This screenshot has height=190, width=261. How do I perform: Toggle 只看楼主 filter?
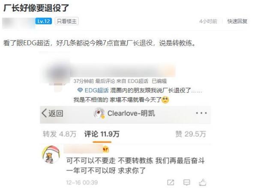coord(67,21)
